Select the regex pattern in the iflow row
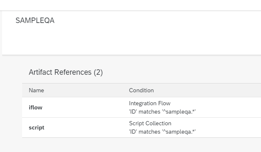This screenshot has height=152, width=261. (x=179, y=111)
